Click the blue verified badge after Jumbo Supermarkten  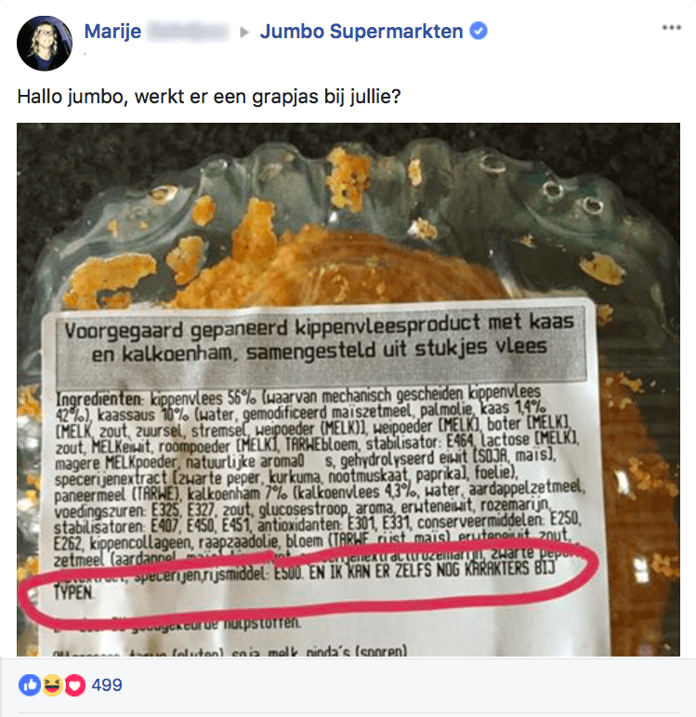[x=479, y=31]
